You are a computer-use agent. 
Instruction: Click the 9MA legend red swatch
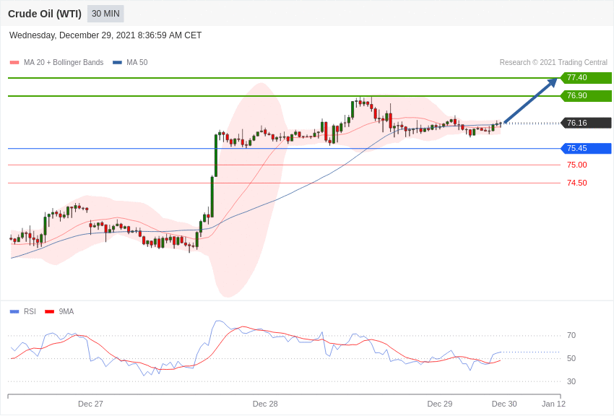50,312
